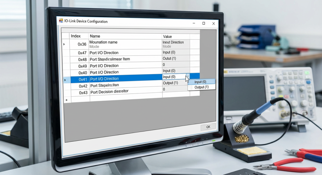The height and width of the screenshot is (175, 322).
Task: Choose Output (1) from the dropdown list
Action: click(x=201, y=87)
